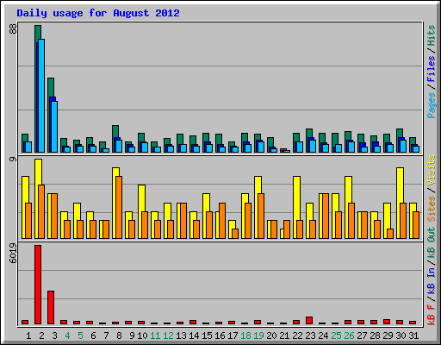Click the "6019" bottom-chart axis value
Image resolution: width=441 pixels, height=345 pixels.
tap(13, 254)
